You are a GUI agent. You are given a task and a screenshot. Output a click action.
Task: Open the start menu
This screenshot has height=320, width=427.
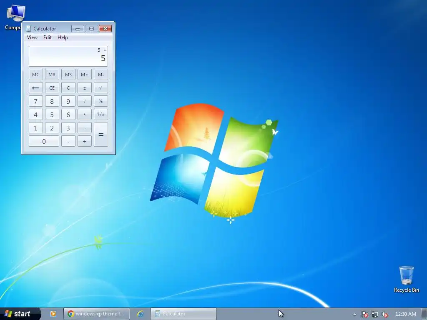point(20,314)
